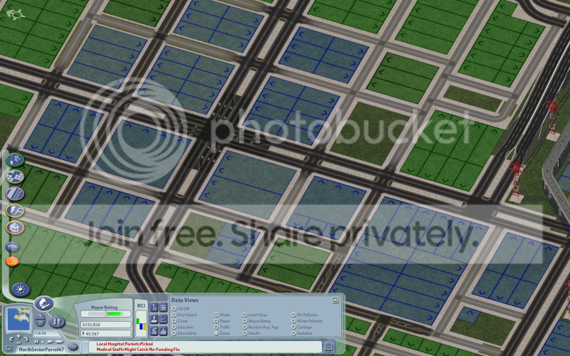Open the bulldoze tool

pyautogui.click(x=12, y=246)
